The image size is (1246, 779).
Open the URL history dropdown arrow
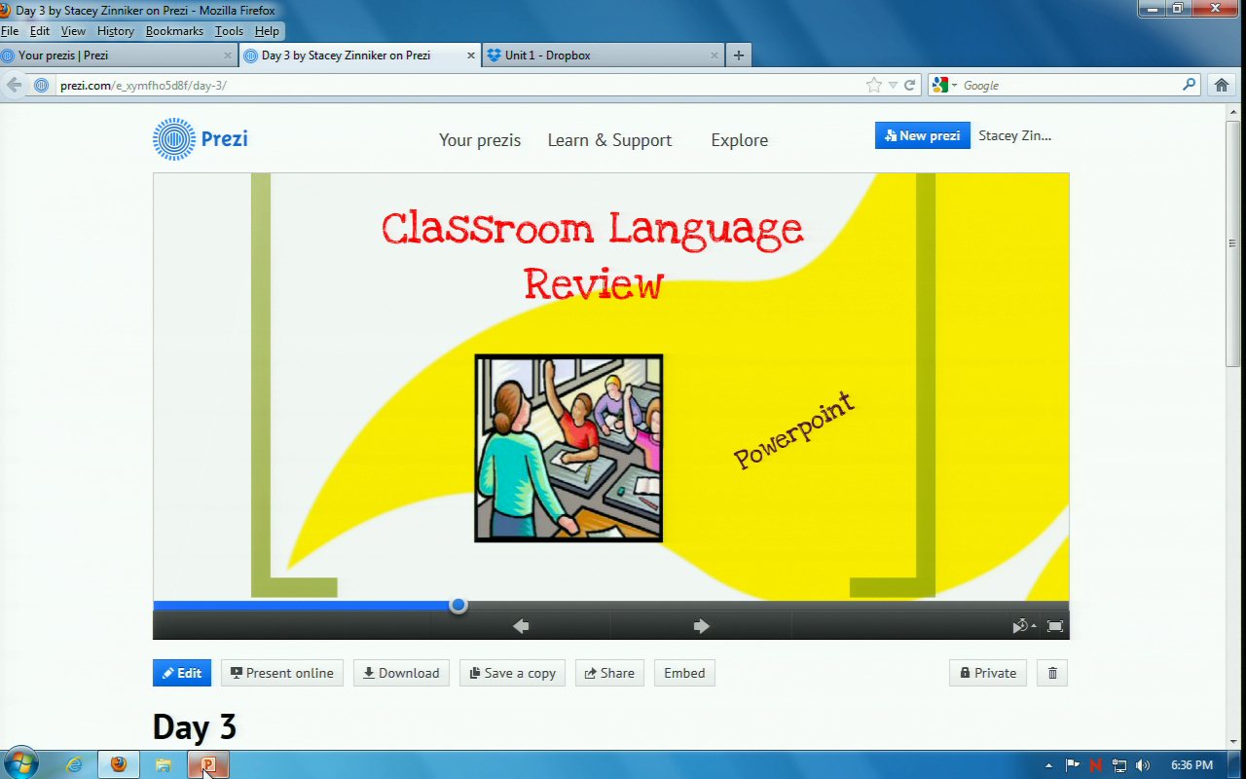[x=893, y=86]
